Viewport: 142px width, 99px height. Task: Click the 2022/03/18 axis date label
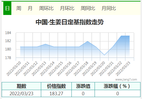coord(81,69)
